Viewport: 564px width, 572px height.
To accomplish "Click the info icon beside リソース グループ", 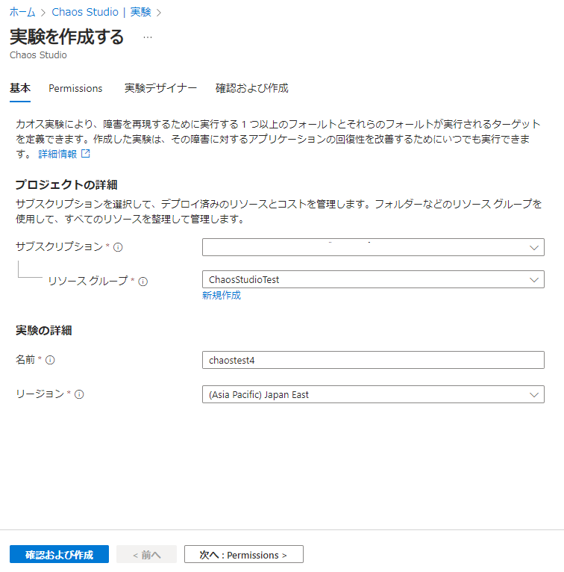I will (143, 282).
